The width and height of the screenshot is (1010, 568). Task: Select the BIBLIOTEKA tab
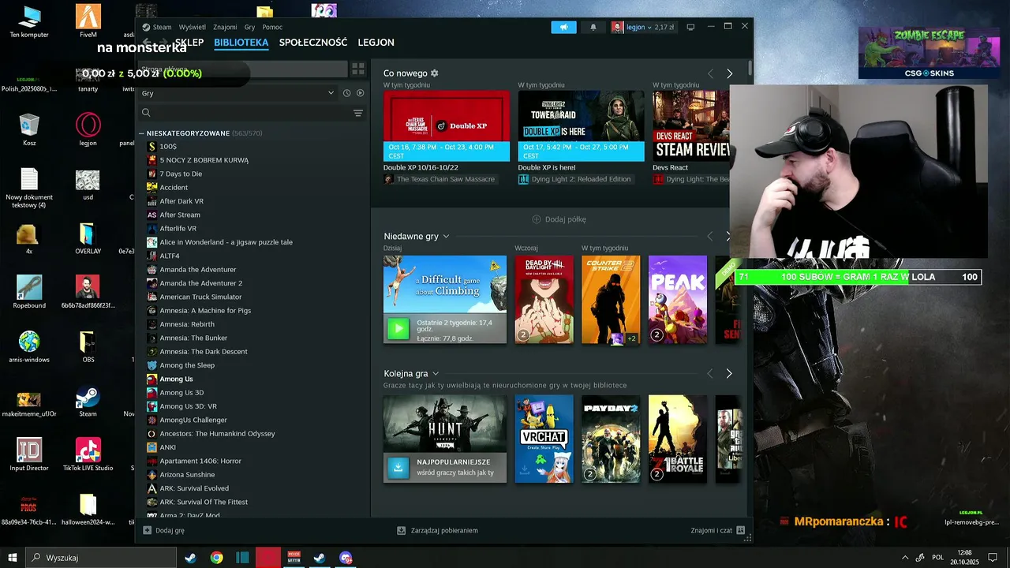[241, 43]
